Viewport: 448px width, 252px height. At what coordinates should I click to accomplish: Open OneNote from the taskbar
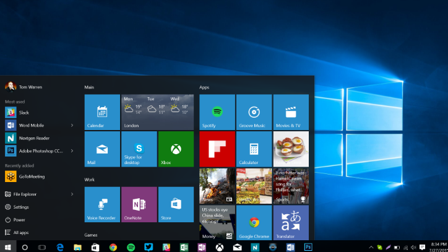[x=202, y=247]
